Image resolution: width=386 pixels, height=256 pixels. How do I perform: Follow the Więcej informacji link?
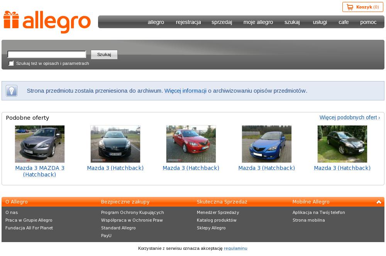pyautogui.click(x=185, y=91)
